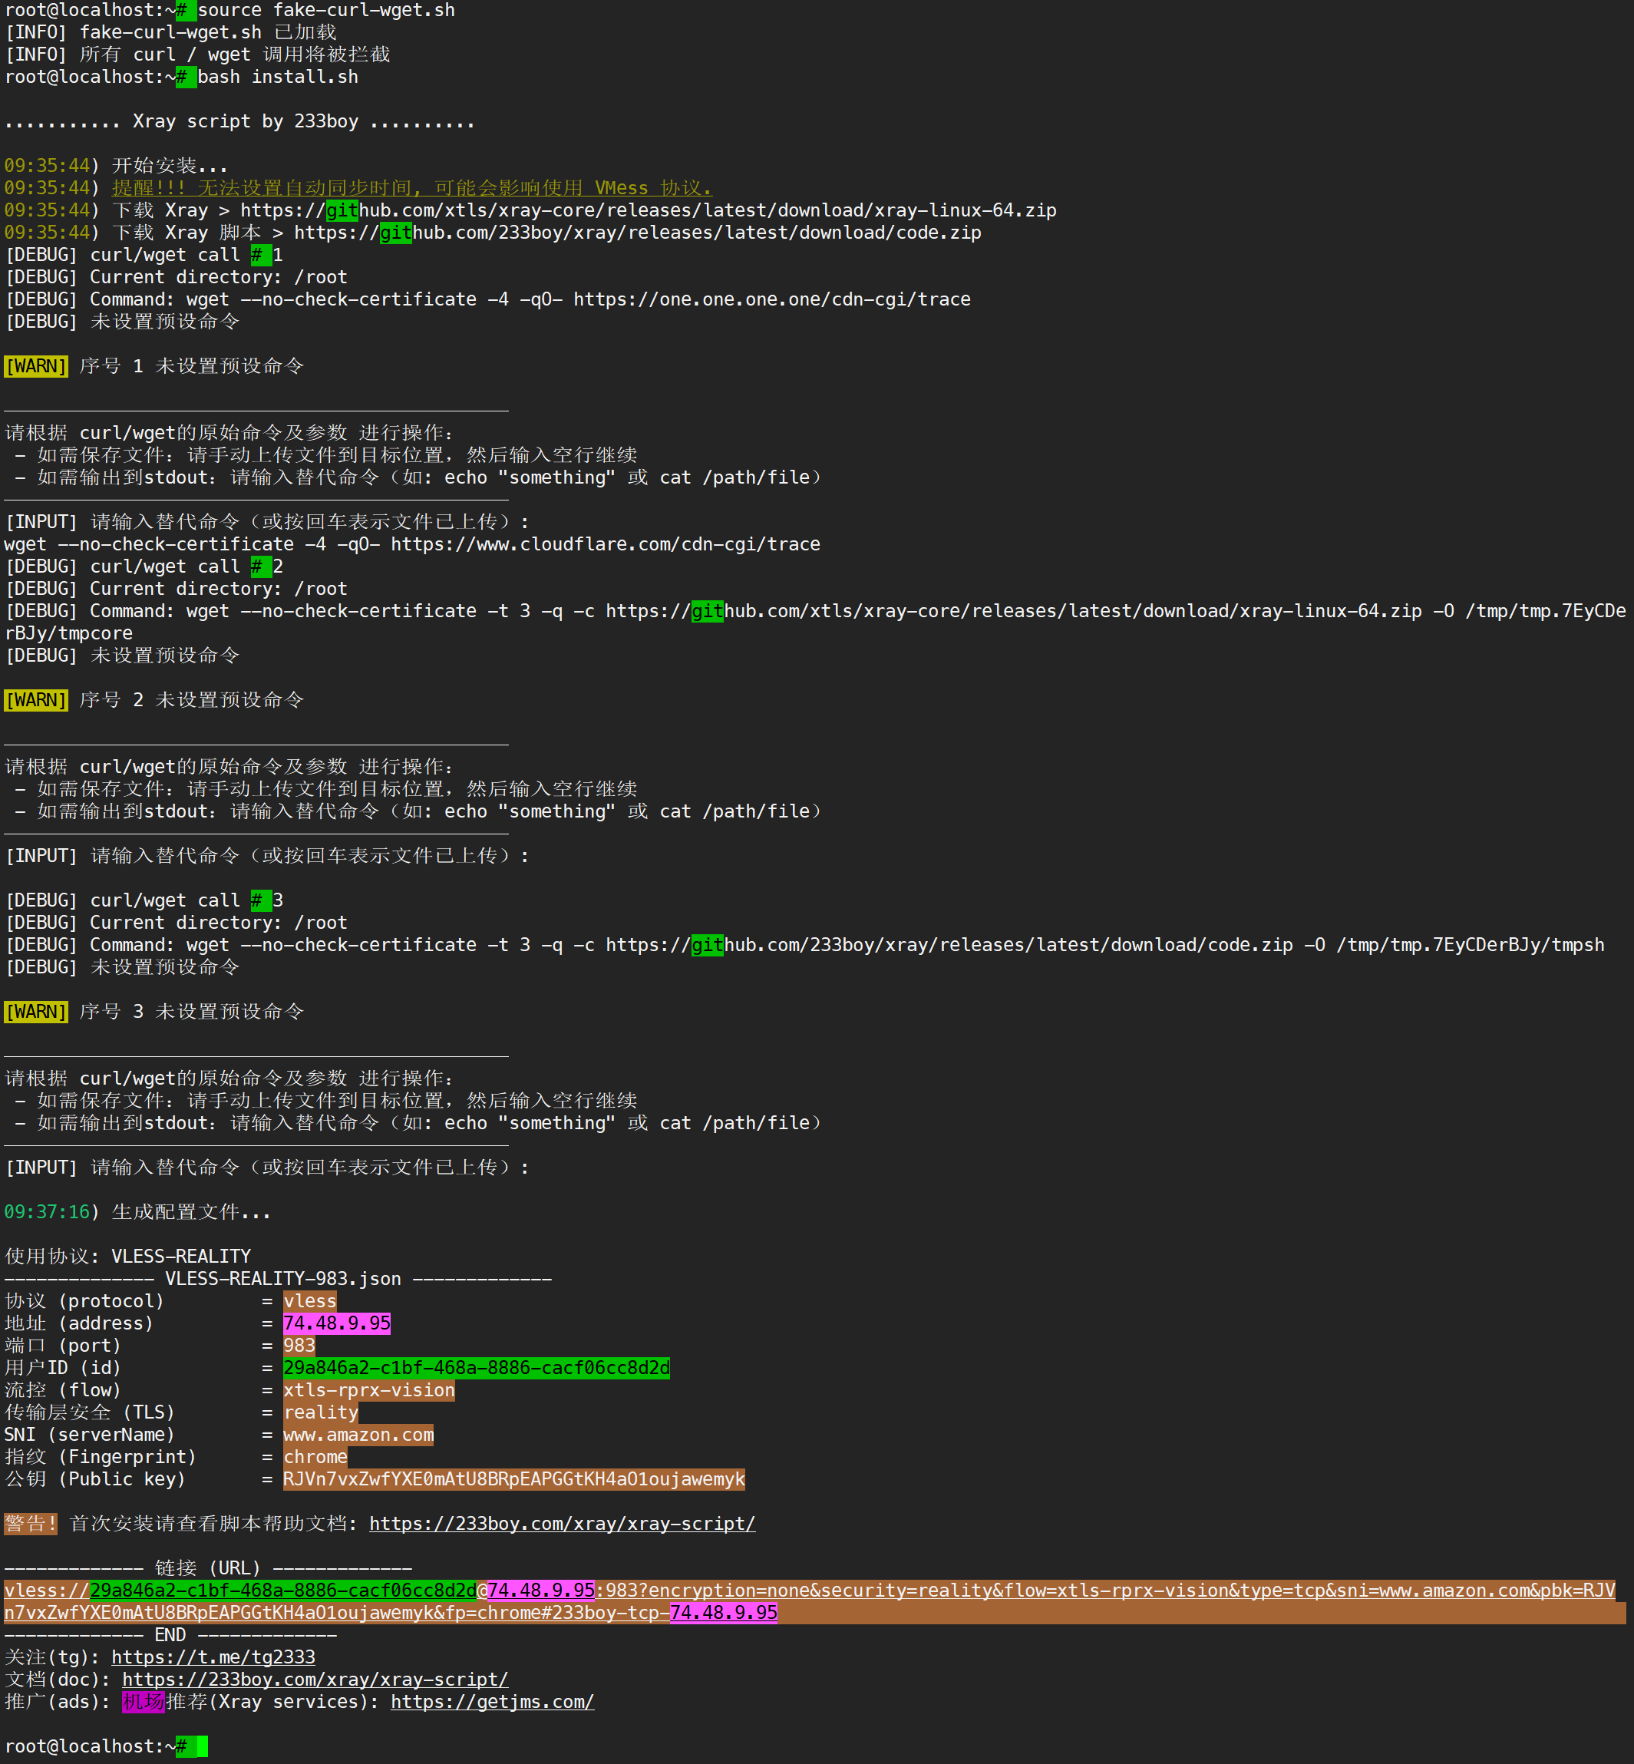Click the first yellow WARN label
The width and height of the screenshot is (1634, 1764).
[36, 366]
